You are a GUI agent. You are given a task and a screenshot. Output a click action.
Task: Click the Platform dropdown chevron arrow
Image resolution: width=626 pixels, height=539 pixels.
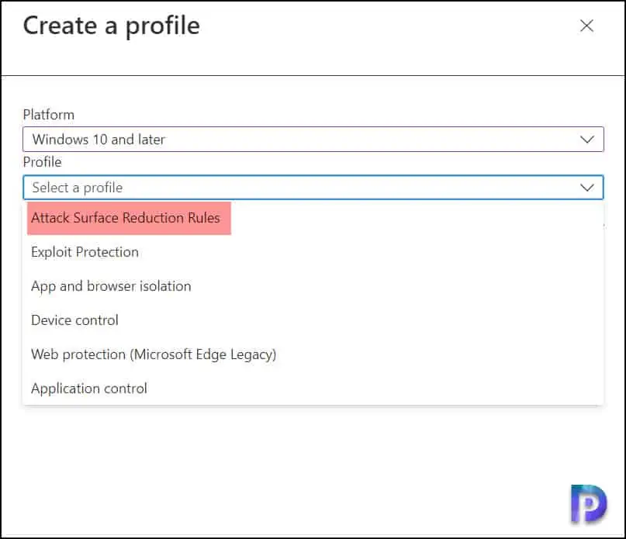[x=587, y=140]
